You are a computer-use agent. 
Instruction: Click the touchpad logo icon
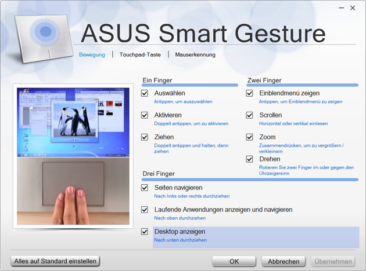(44, 38)
